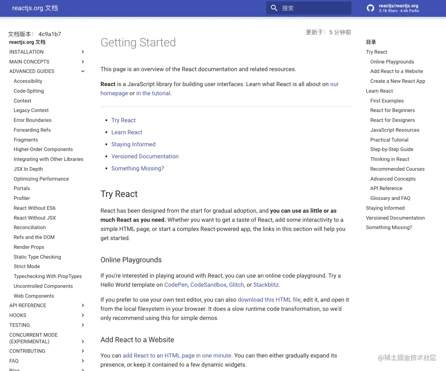Expand the INSTALLATION section chevron
446x371 pixels.
click(x=83, y=52)
